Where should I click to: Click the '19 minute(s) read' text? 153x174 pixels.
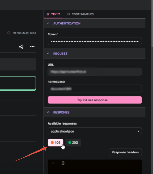[x=24, y=33]
